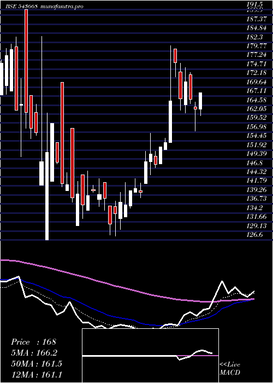Select the 149.39 price axis label
Image resolution: width=273 pixels, height=383 pixels.
(258, 154)
